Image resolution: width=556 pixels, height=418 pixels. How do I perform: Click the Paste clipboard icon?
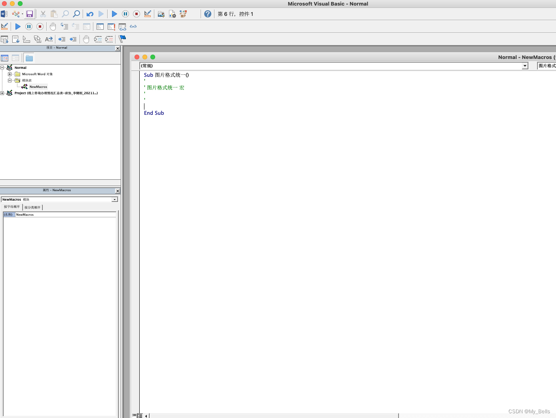[x=54, y=14]
